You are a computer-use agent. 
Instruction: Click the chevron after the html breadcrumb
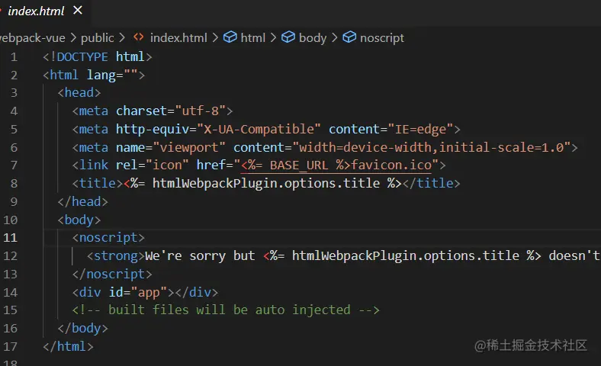(x=274, y=37)
